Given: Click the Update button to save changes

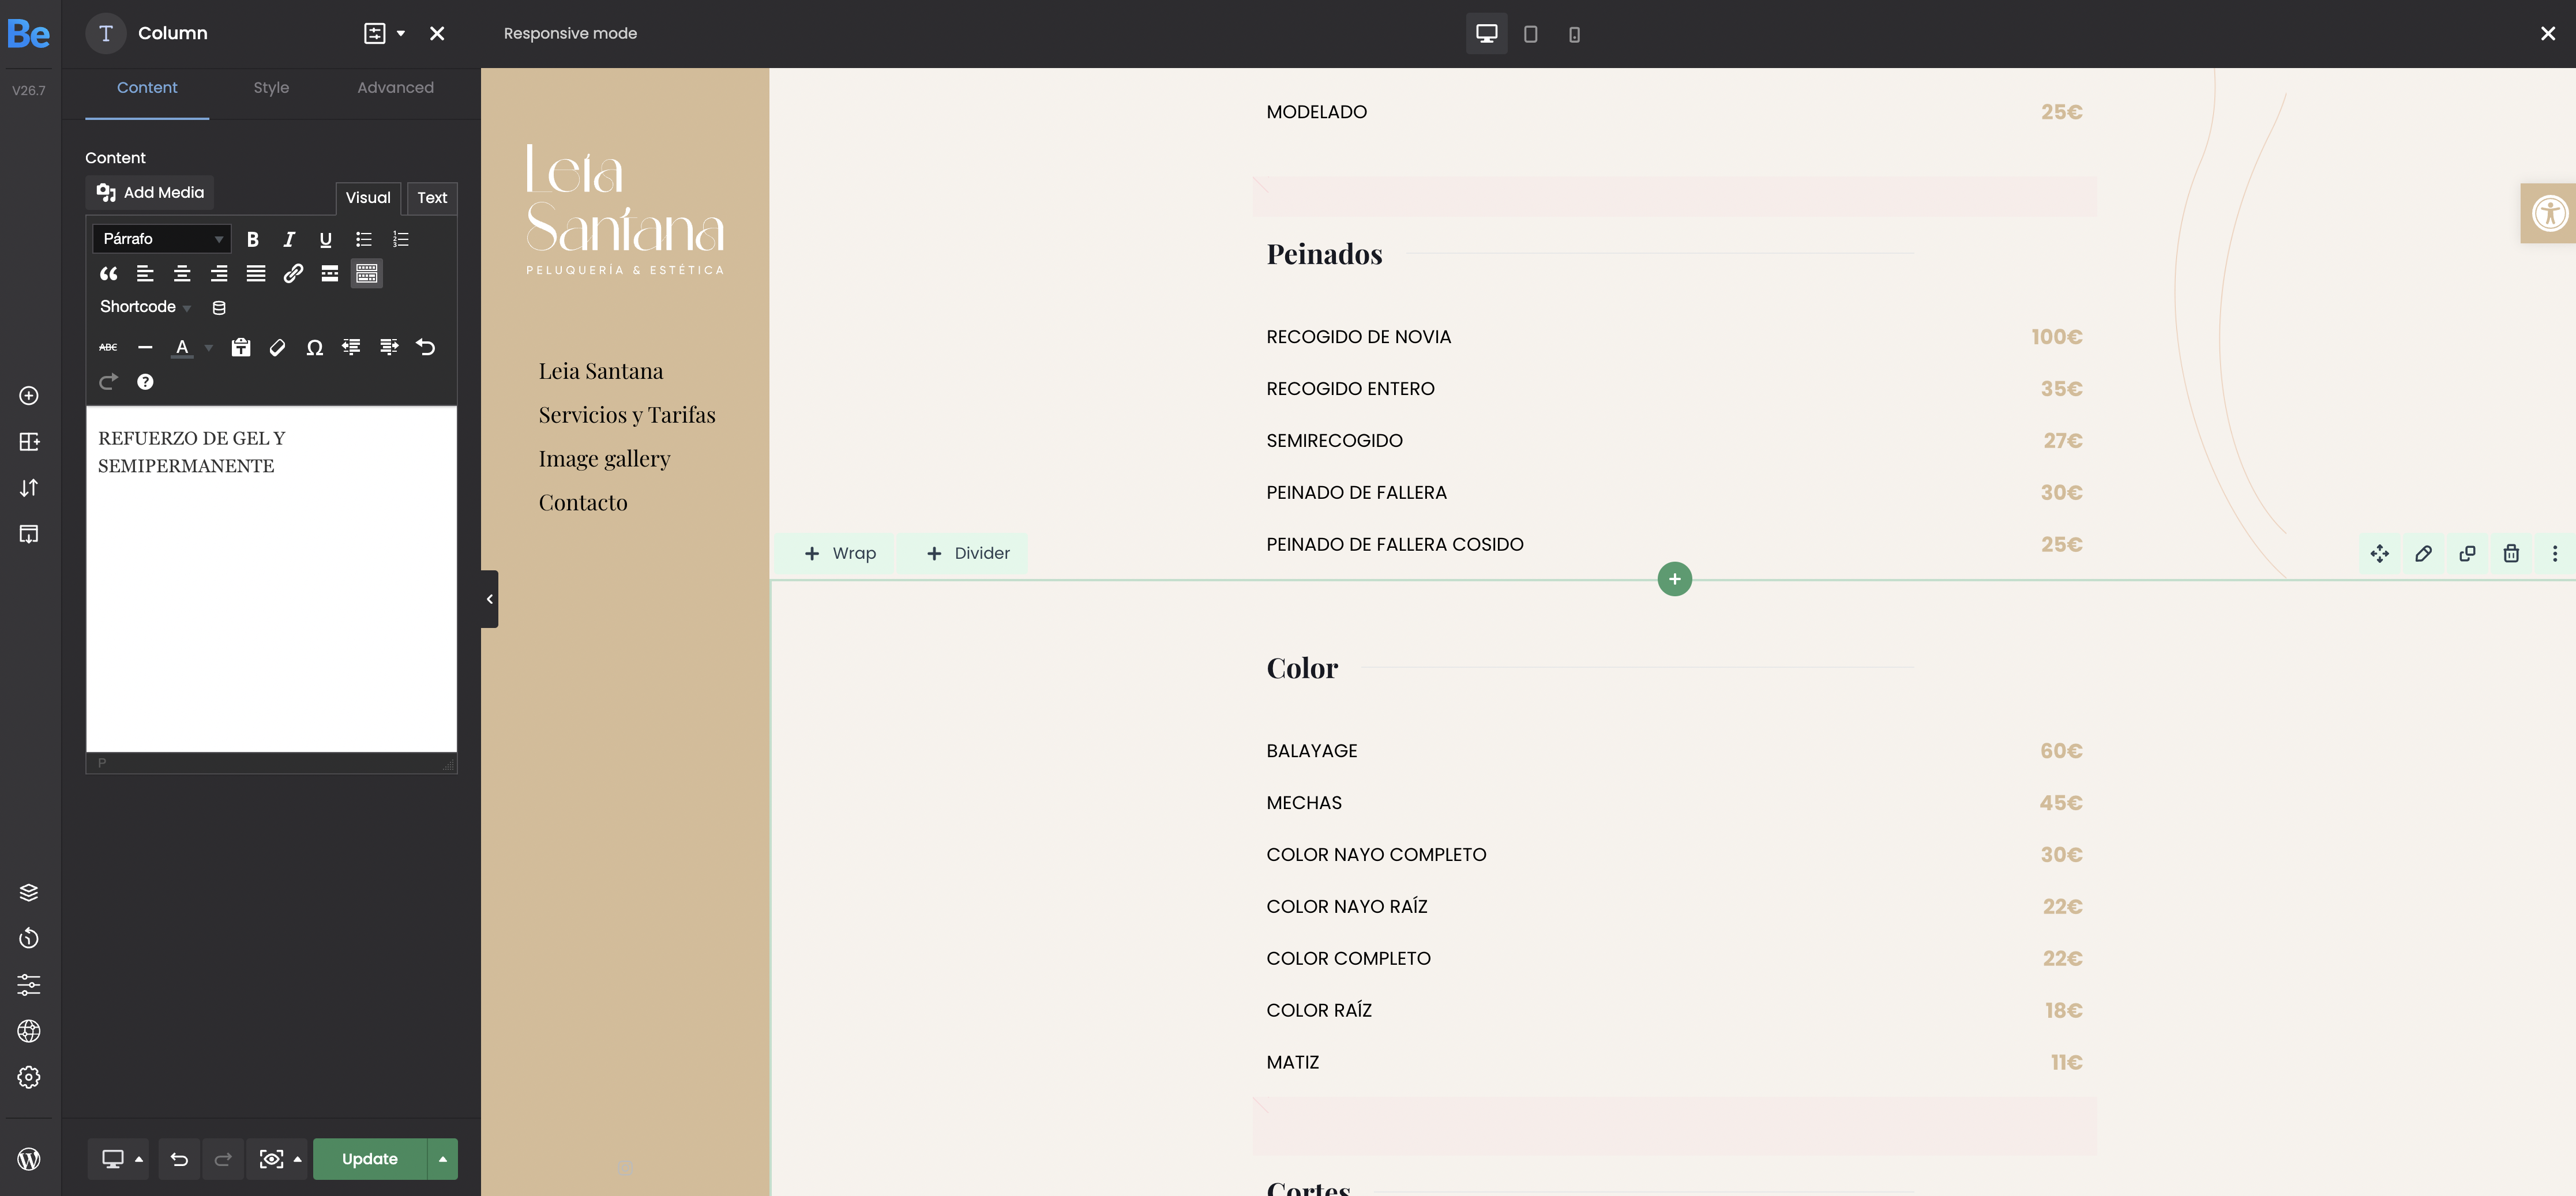Looking at the screenshot, I should click(368, 1158).
